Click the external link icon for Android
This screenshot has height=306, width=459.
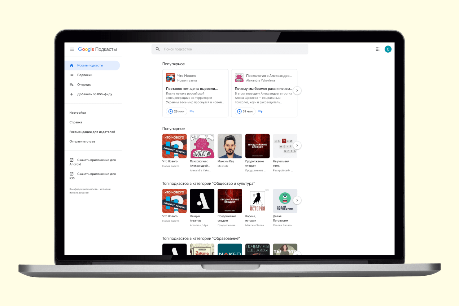coord(71,160)
